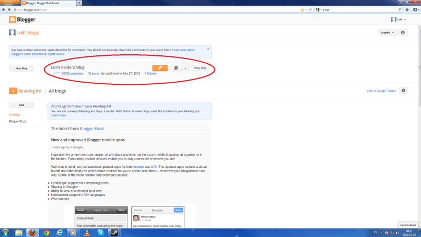The image size is (421, 237).
Task: Open the Reading list settings gear
Action: (x=403, y=91)
